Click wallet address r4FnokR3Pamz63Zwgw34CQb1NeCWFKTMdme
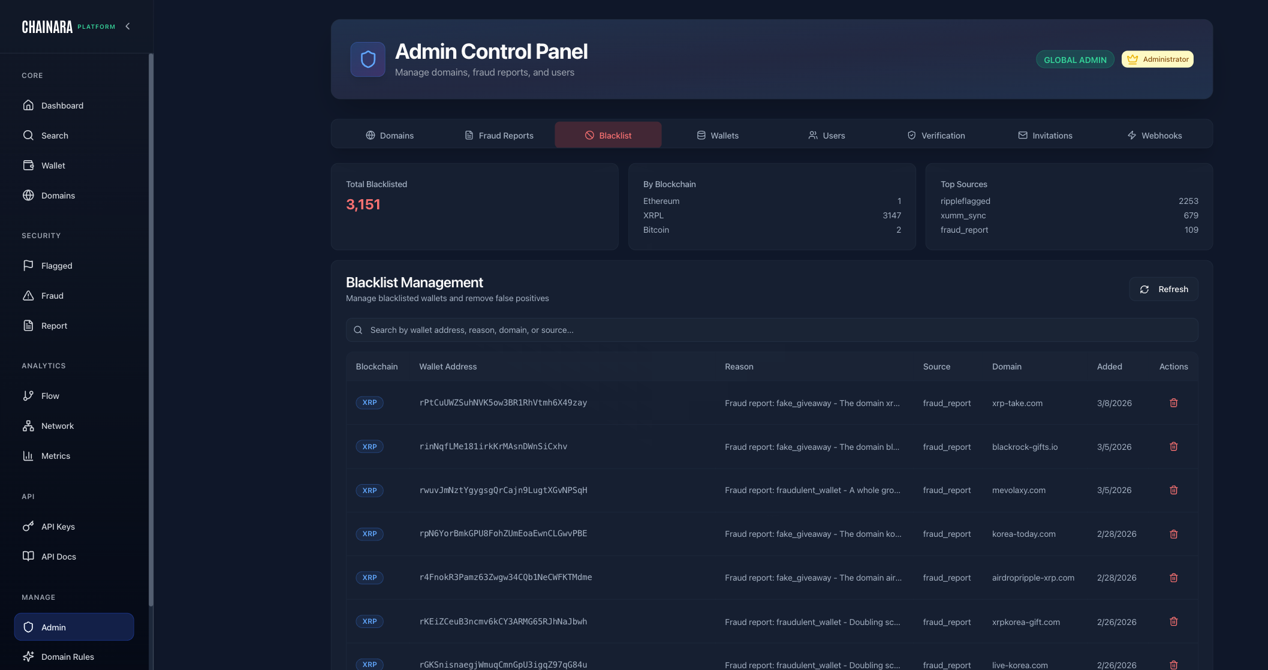 (x=505, y=577)
